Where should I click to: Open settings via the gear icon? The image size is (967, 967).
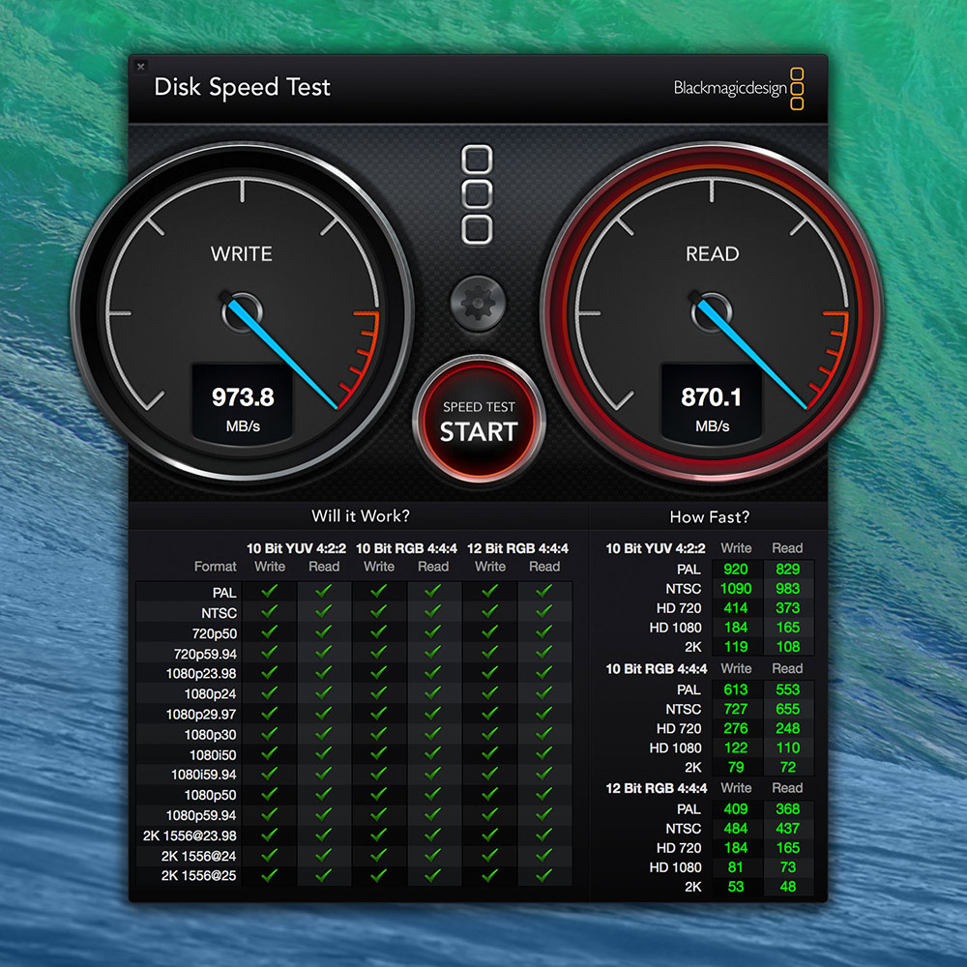coord(478,304)
